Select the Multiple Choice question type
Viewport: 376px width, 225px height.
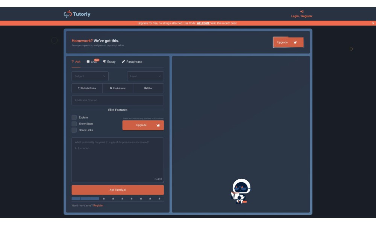click(x=87, y=88)
